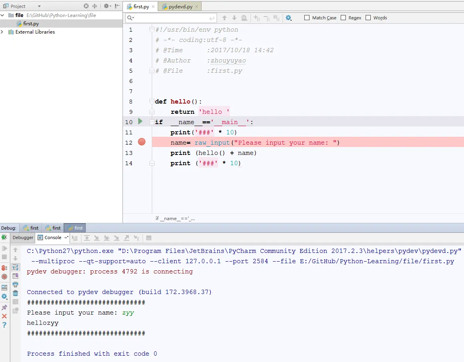This screenshot has height=362, width=464.
Task: Click the Step Out icon
Action: click(x=126, y=238)
